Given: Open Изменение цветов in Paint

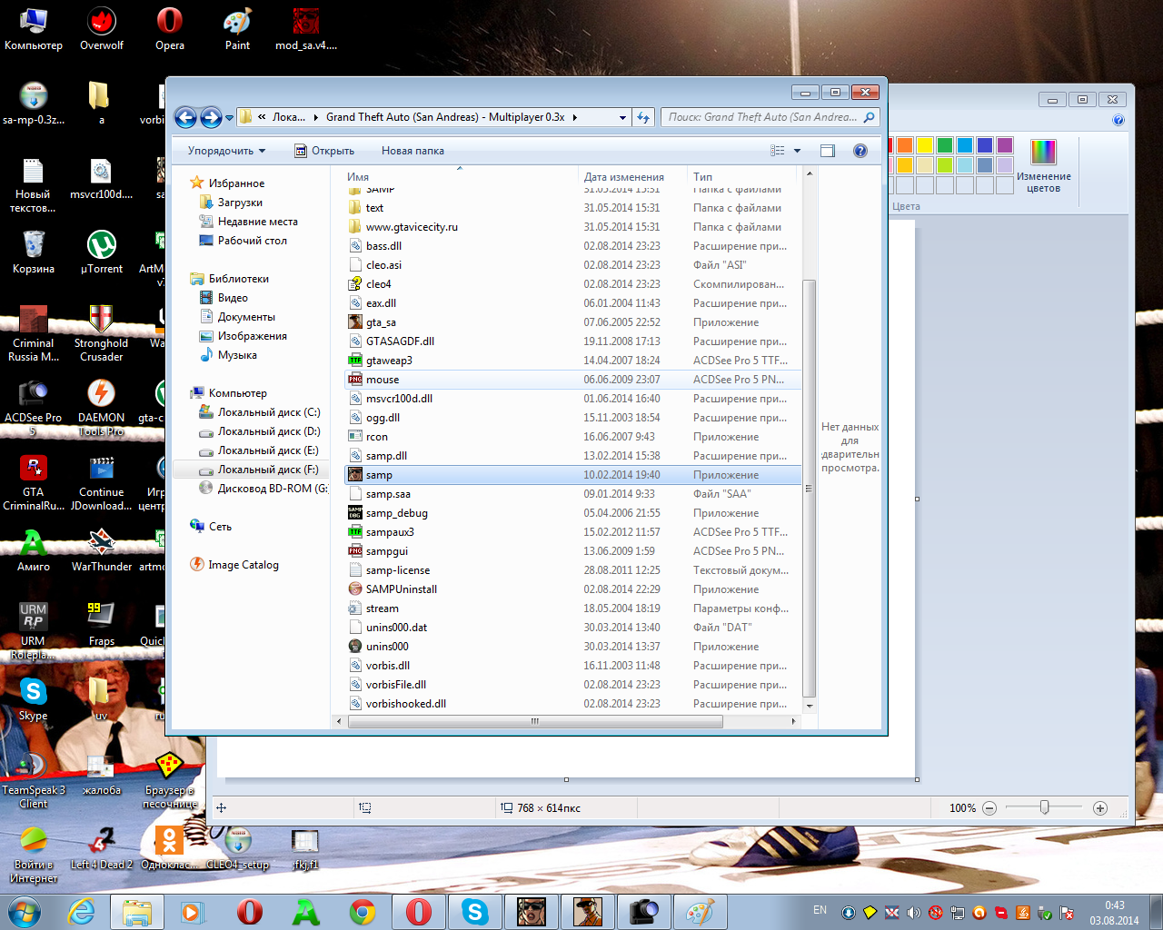Looking at the screenshot, I should (x=1043, y=167).
